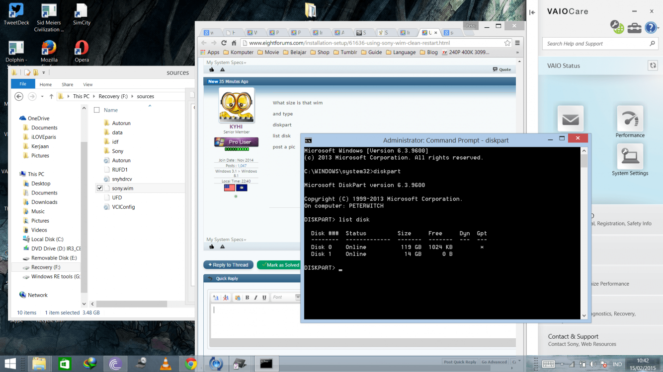Go back in Chrome browser

coord(203,43)
